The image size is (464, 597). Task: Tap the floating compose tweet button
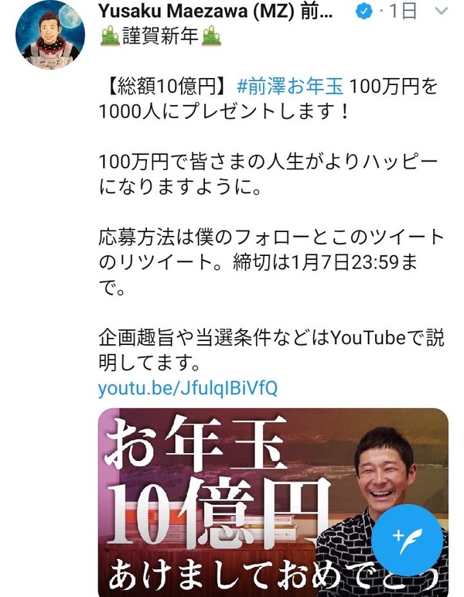pyautogui.click(x=407, y=540)
